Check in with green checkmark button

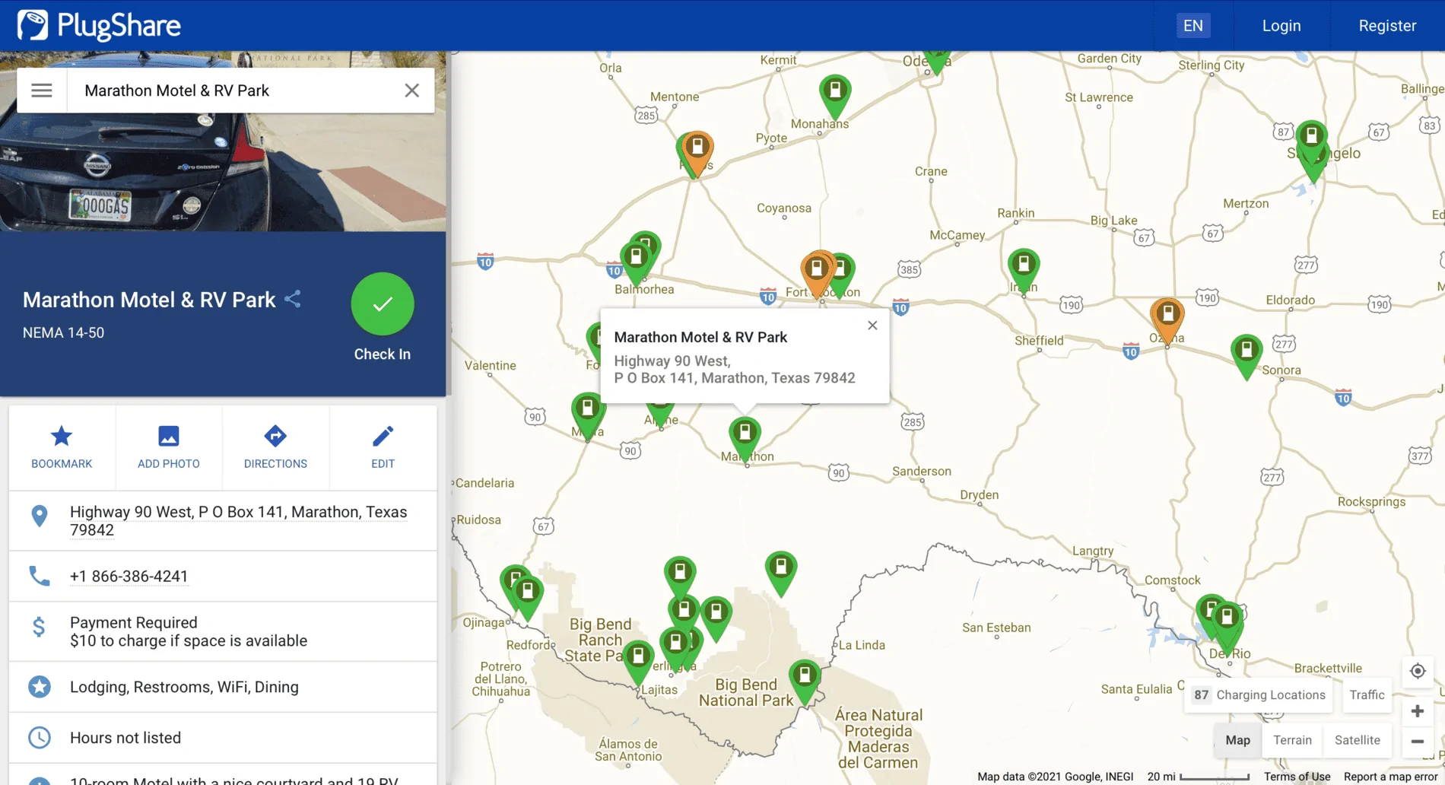point(383,304)
